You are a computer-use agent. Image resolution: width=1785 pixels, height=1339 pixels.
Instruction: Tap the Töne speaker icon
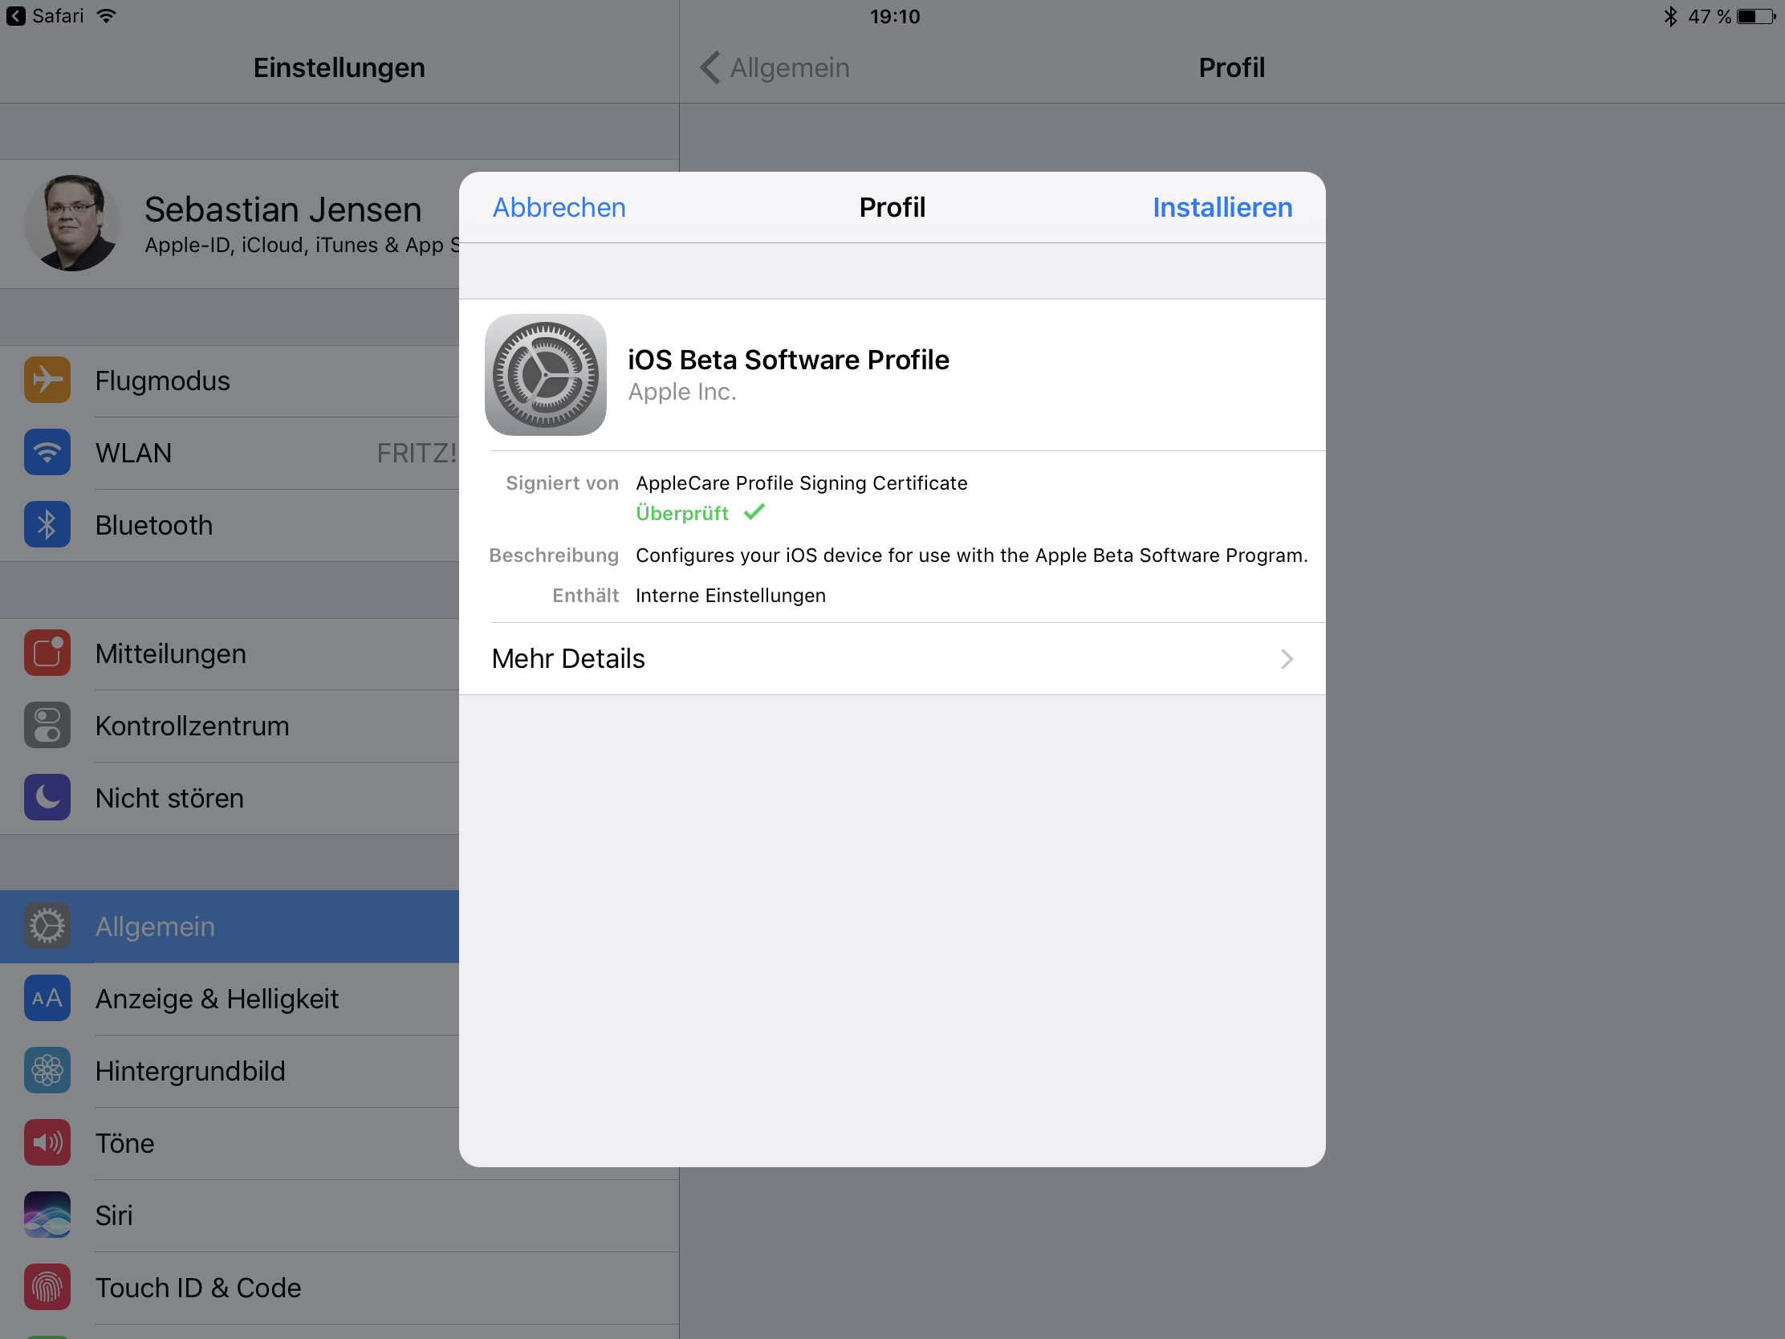(47, 1143)
